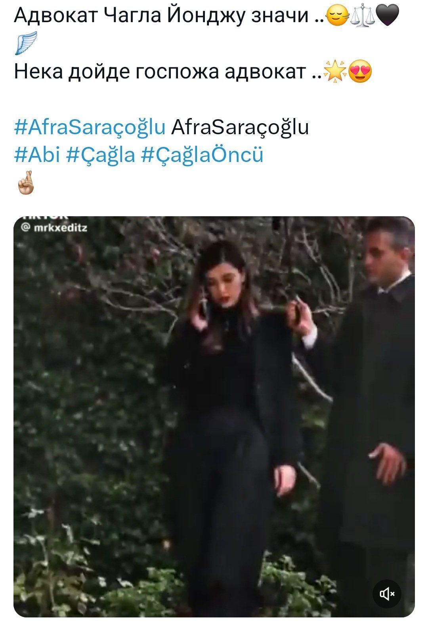Click the text line 'Адвокат Чагла Йонджу значи'
This screenshot has width=428, height=634.
pyautogui.click(x=161, y=16)
